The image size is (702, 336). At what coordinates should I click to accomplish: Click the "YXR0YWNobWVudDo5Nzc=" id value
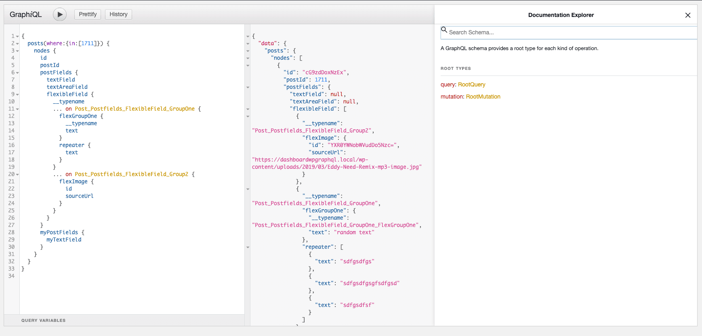click(x=362, y=145)
